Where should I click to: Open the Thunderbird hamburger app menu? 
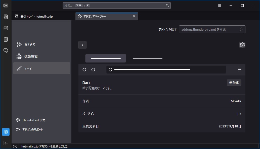tap(220, 6)
